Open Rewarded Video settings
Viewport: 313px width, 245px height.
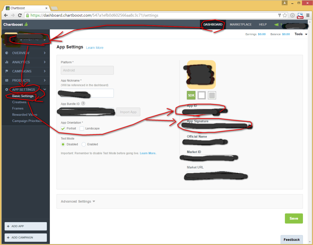(x=25, y=115)
